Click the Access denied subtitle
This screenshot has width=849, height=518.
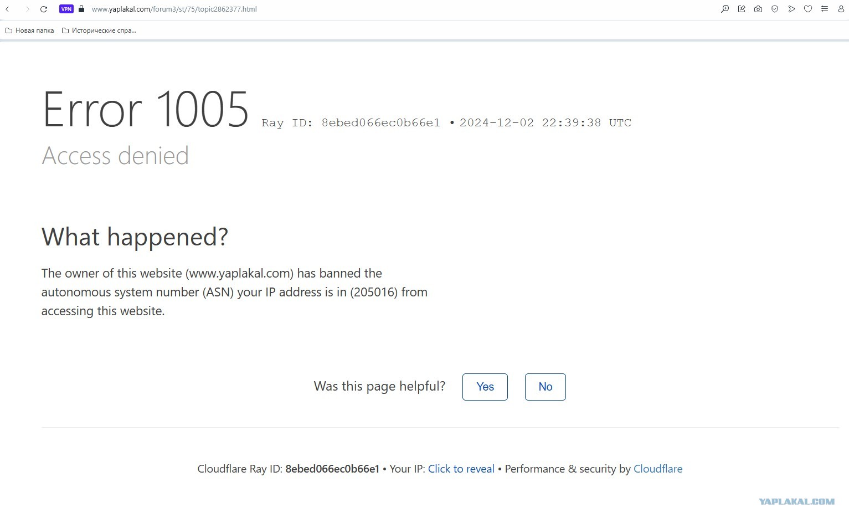(x=115, y=156)
